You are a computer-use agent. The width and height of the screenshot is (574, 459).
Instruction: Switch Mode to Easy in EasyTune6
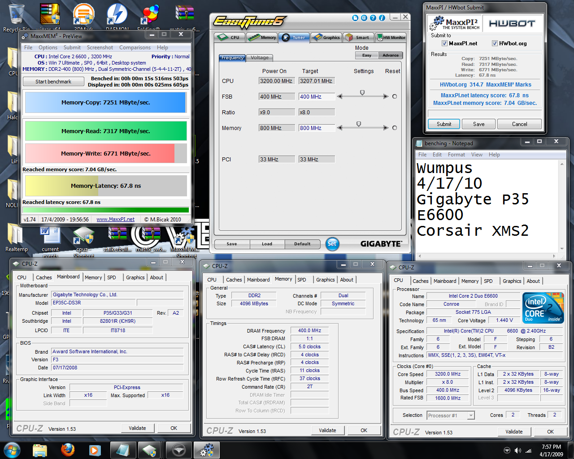coord(367,56)
